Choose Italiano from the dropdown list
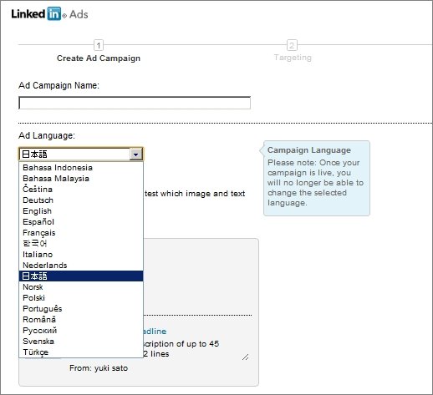 tap(81, 255)
